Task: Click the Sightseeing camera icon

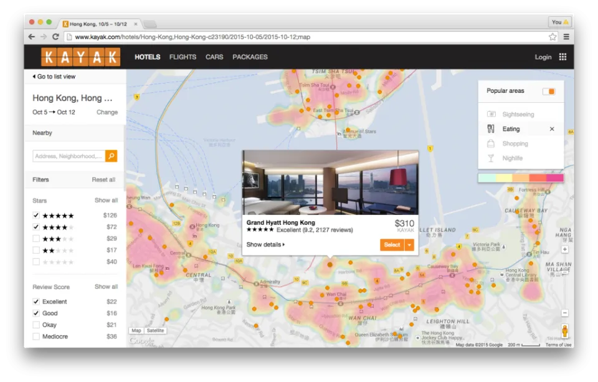Action: coord(491,114)
